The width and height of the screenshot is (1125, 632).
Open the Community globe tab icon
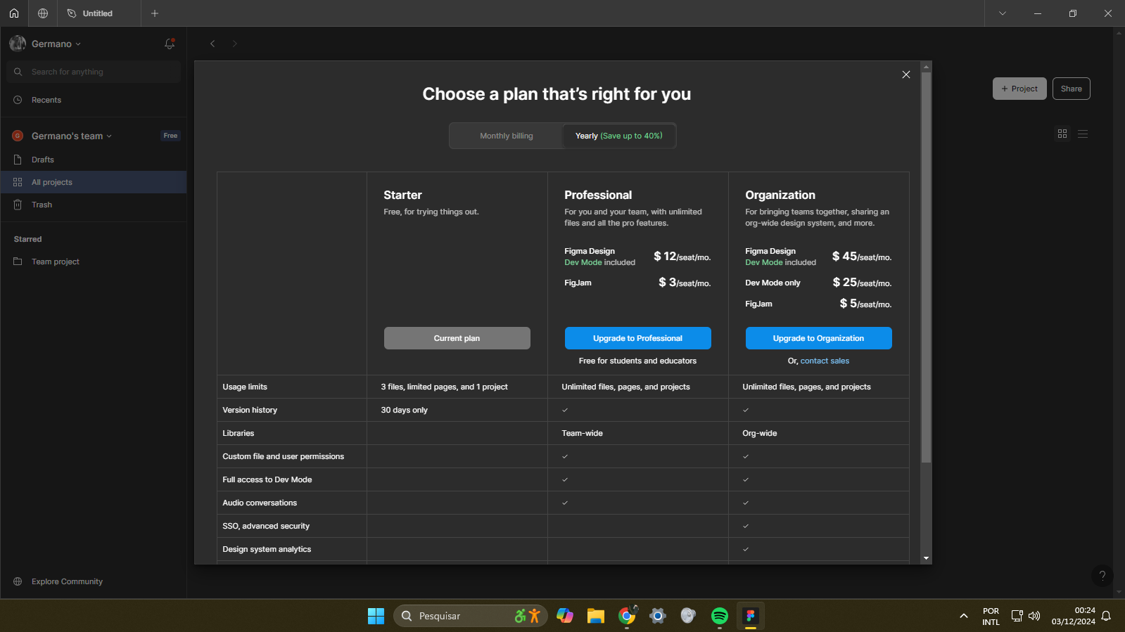(43, 13)
